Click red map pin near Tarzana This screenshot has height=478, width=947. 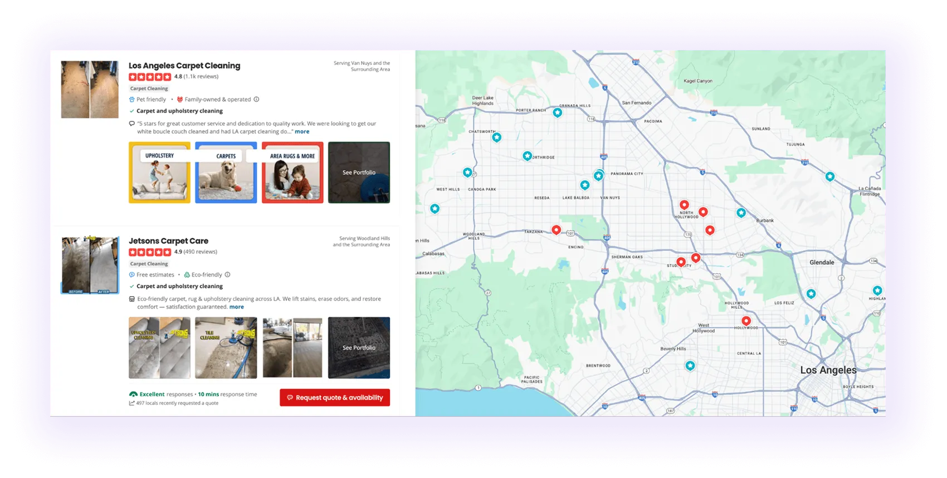point(556,230)
